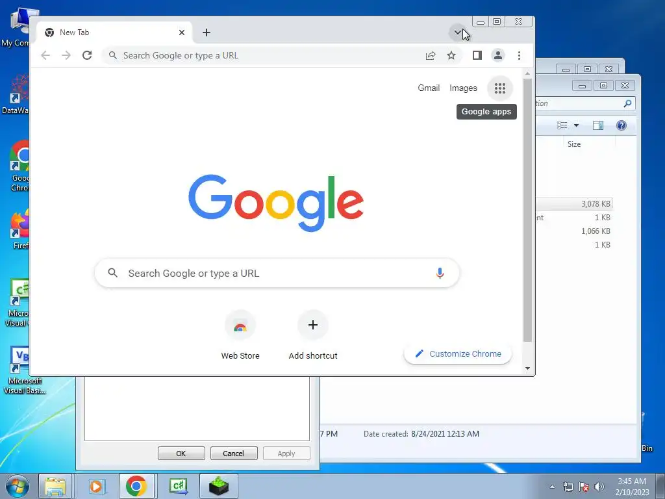Image resolution: width=665 pixels, height=499 pixels.
Task: Click the Chrome scrollbar up arrow
Action: point(527,74)
